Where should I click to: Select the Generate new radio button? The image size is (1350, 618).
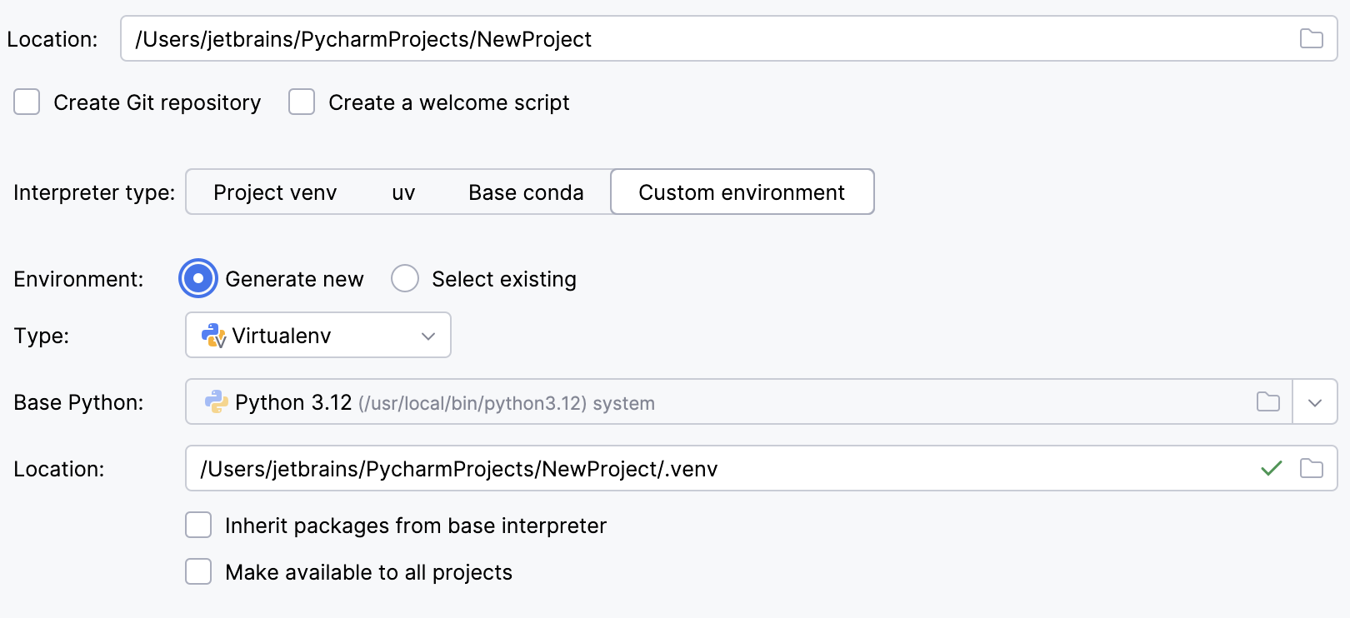click(197, 278)
